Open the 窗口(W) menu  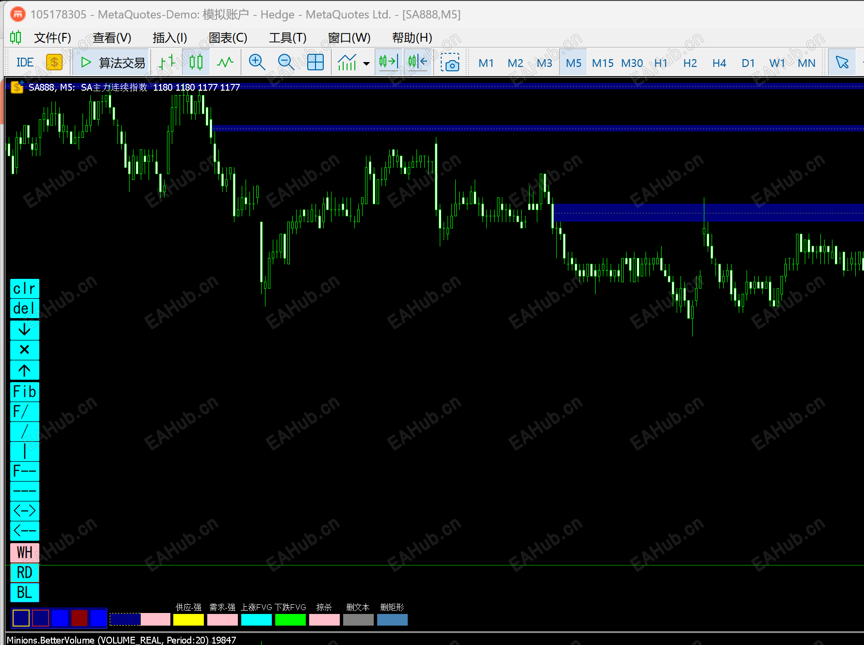[x=349, y=38]
